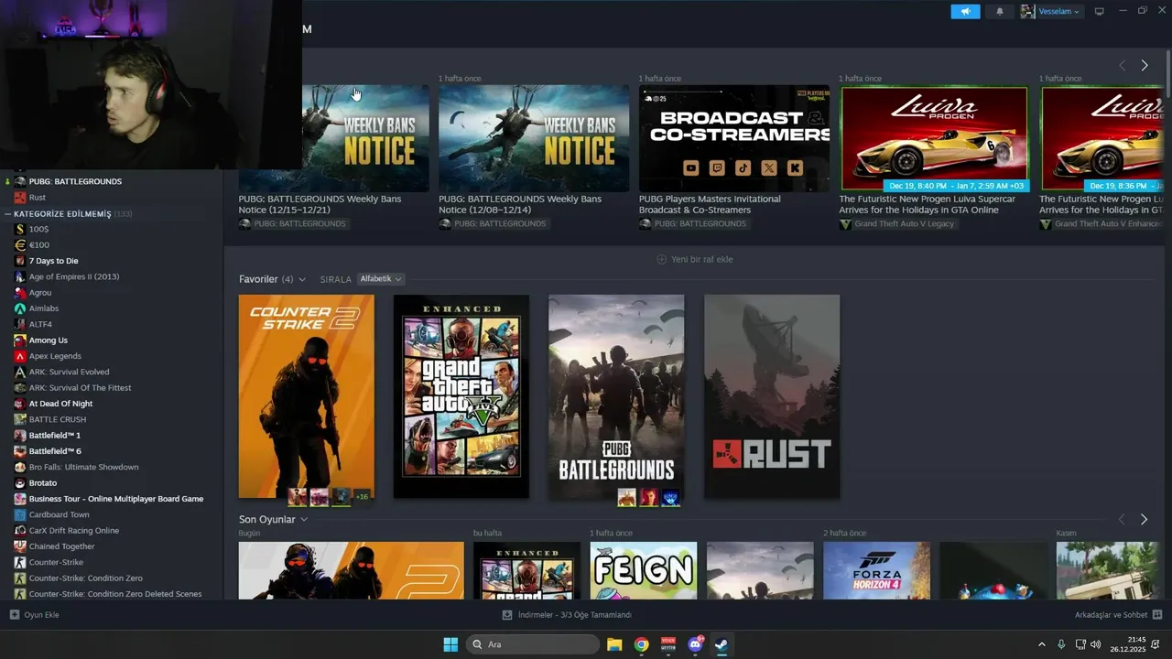The image size is (1172, 659).
Task: Click the Agrou game icon
Action: [x=20, y=293]
